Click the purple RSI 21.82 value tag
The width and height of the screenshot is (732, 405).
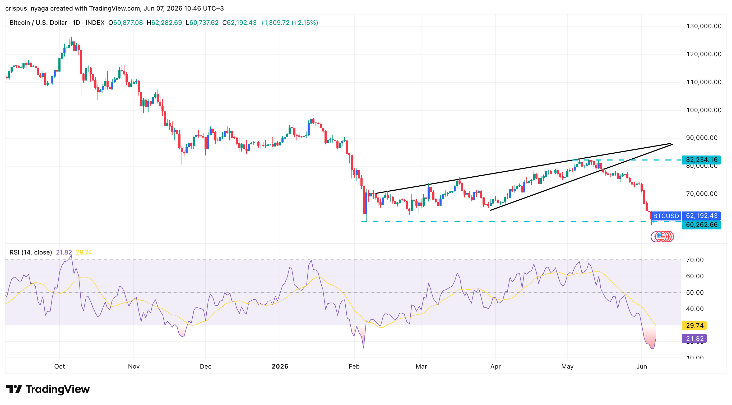(x=694, y=338)
